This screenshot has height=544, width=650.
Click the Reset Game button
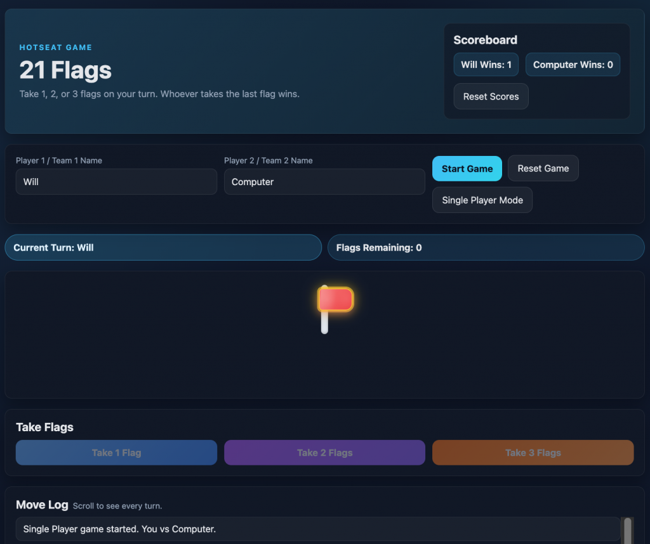(543, 169)
